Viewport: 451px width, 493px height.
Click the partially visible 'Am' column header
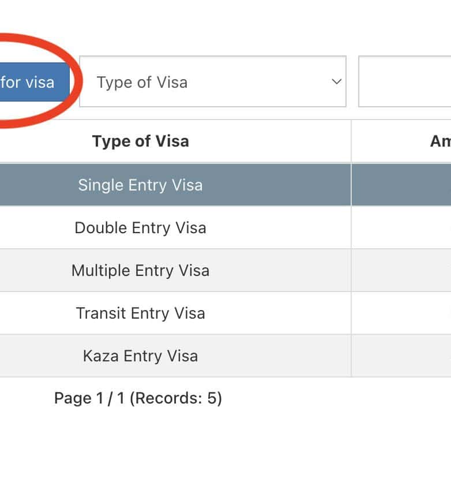[x=440, y=141]
